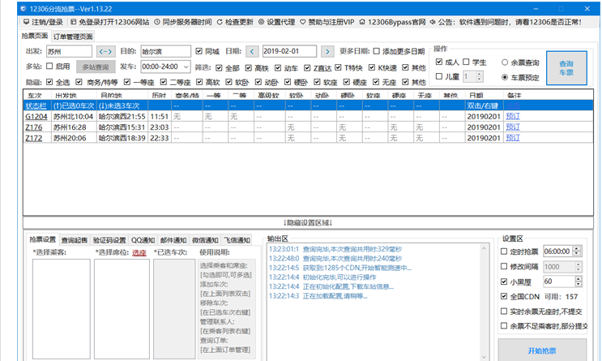This screenshot has height=361, width=602.
Task: Click the 目的 station input field
Action: click(165, 51)
